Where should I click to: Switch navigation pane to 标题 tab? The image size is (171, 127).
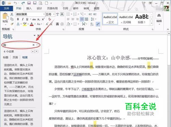[x=5, y=57]
